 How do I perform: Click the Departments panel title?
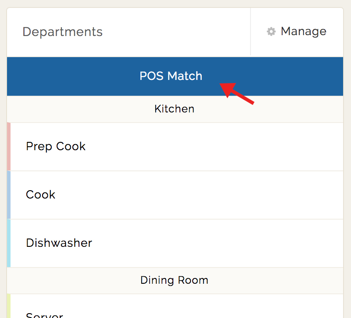(x=62, y=32)
